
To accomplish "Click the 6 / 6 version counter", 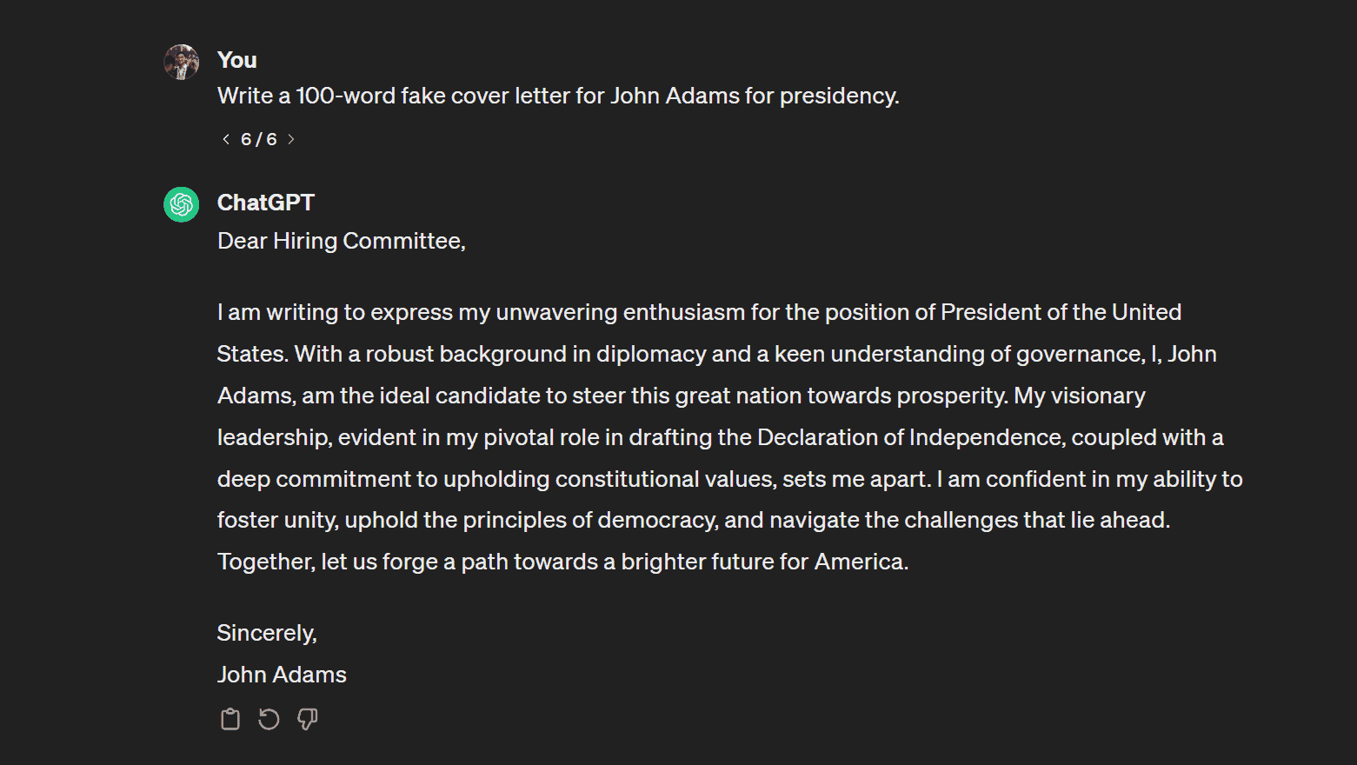I will [259, 139].
